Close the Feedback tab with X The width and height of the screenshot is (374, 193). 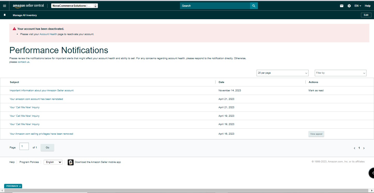tap(20, 186)
